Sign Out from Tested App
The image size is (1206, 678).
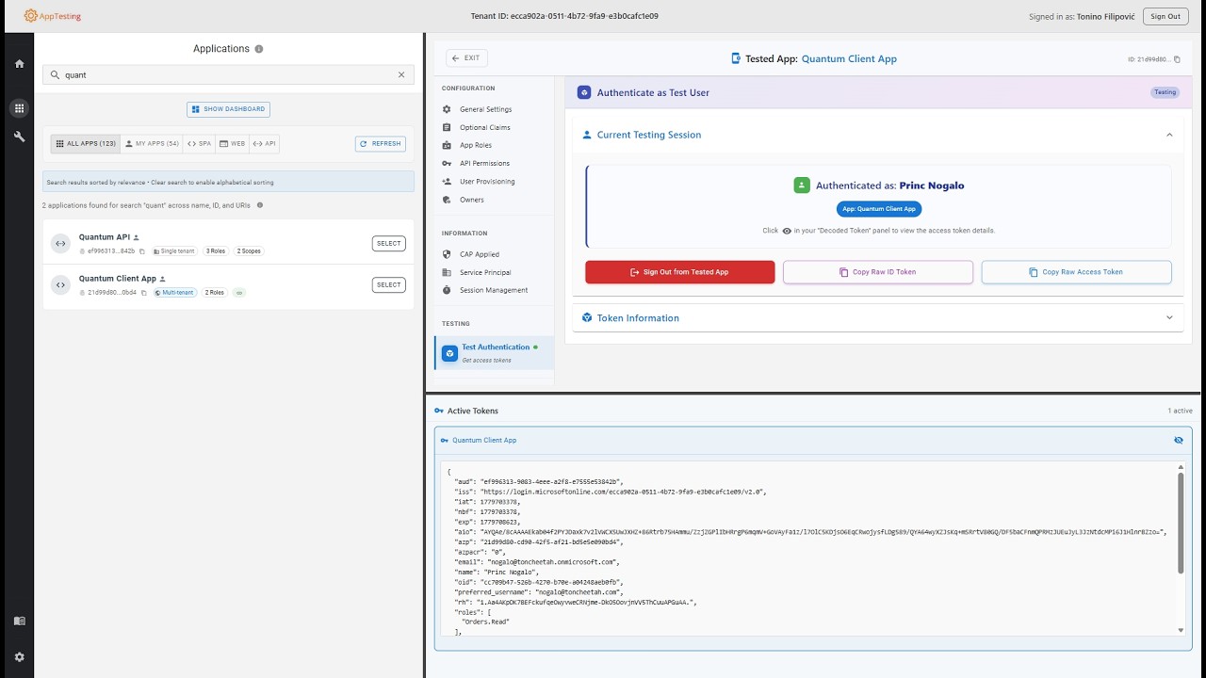pyautogui.click(x=680, y=272)
